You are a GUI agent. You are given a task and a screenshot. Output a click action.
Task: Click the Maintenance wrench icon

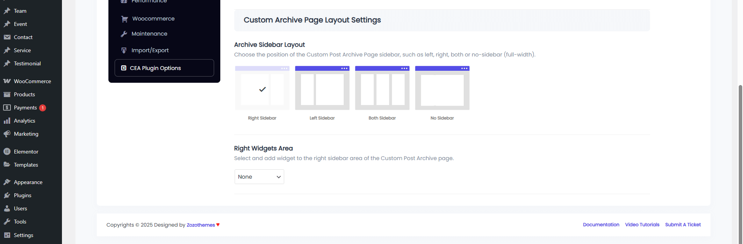pos(124,34)
